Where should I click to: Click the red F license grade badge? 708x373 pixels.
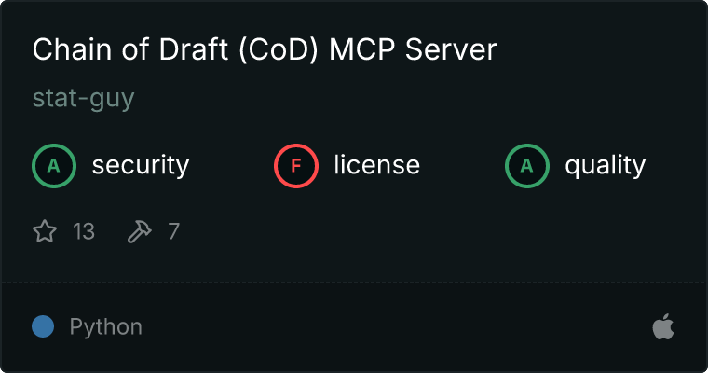click(295, 166)
